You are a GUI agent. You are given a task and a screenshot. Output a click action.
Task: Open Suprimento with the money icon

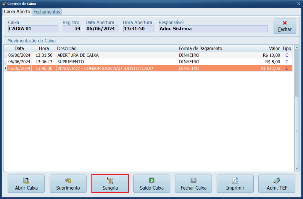coord(68,184)
